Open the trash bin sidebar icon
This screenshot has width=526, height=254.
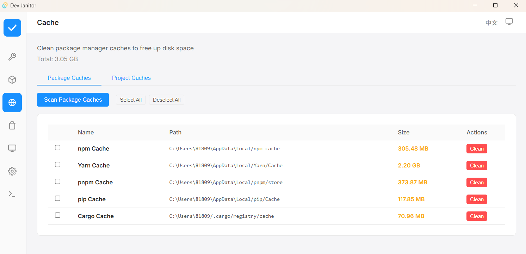pyautogui.click(x=12, y=126)
